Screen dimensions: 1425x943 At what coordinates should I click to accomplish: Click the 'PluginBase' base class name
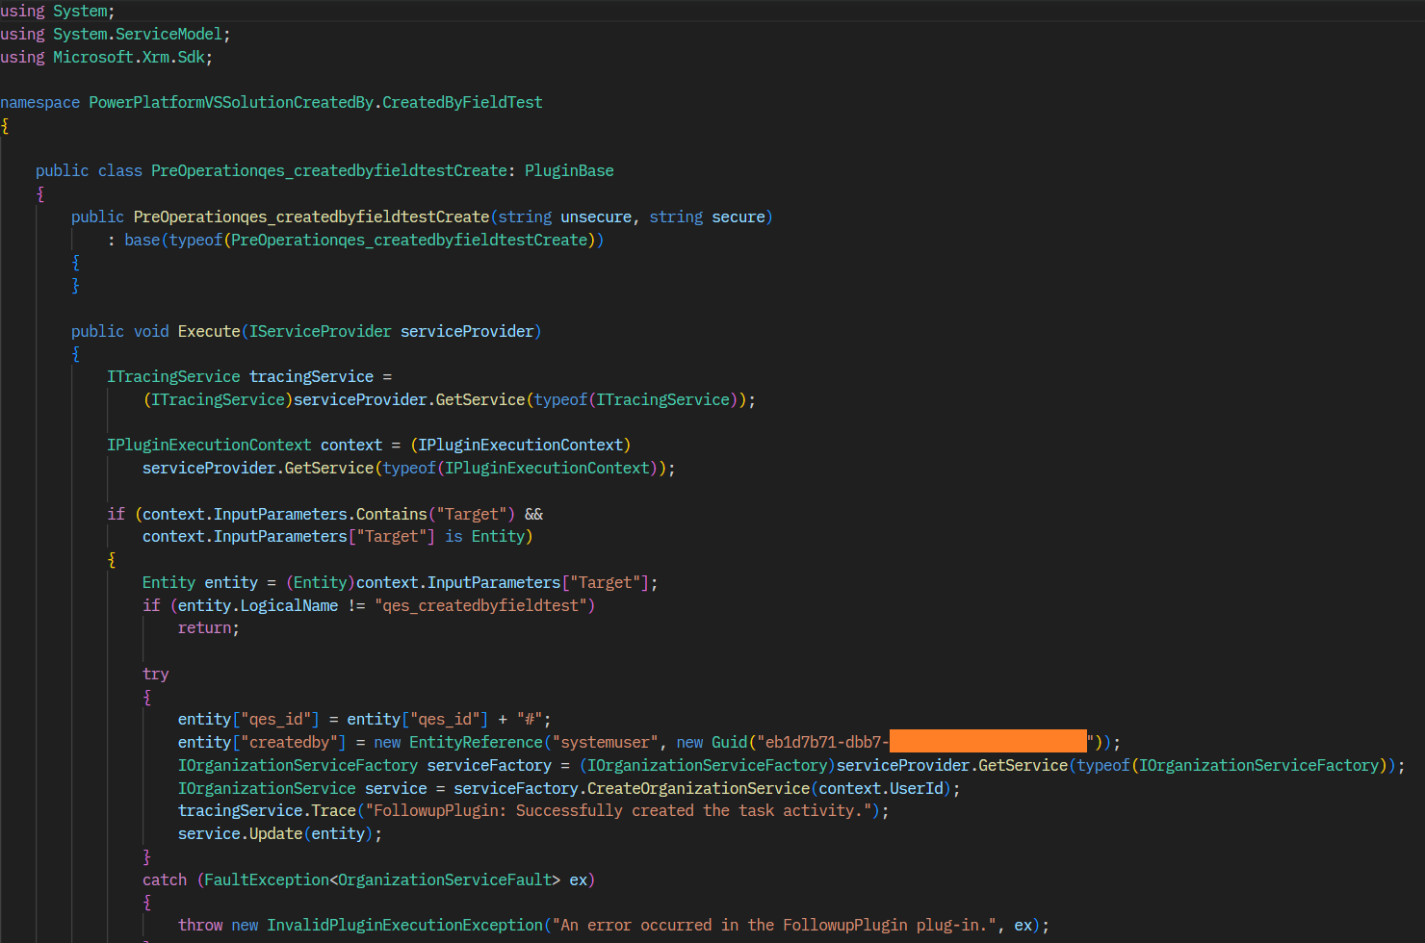[569, 171]
